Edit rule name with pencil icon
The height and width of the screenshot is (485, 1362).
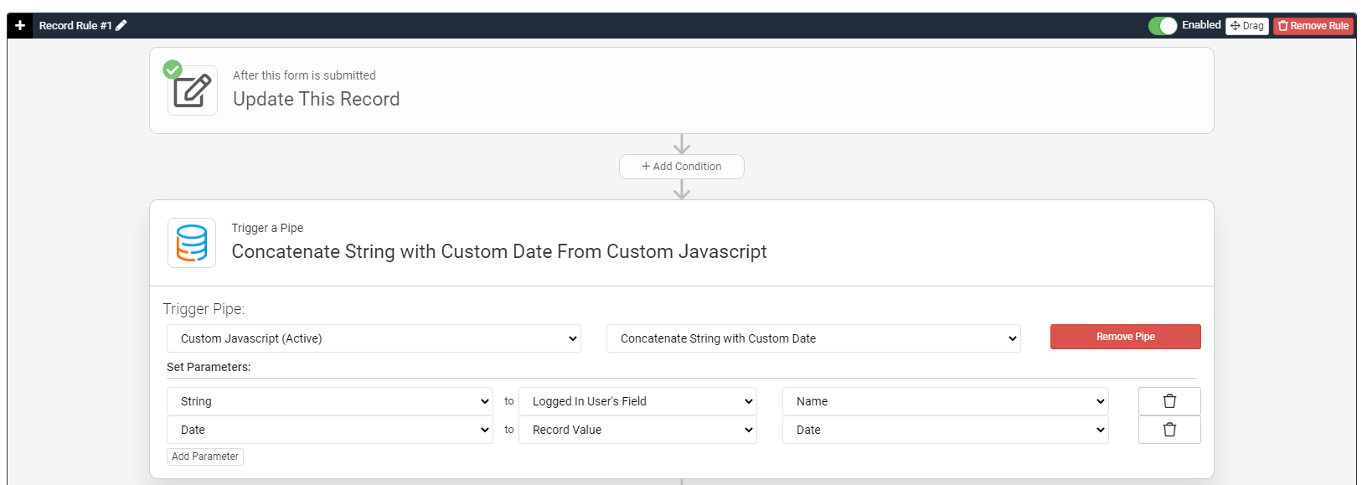(121, 25)
